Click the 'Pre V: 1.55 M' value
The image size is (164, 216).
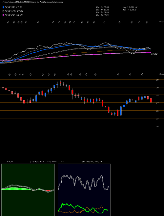tap(129, 10)
